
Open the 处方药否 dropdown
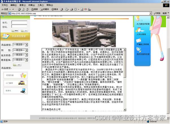tap(20, 55)
